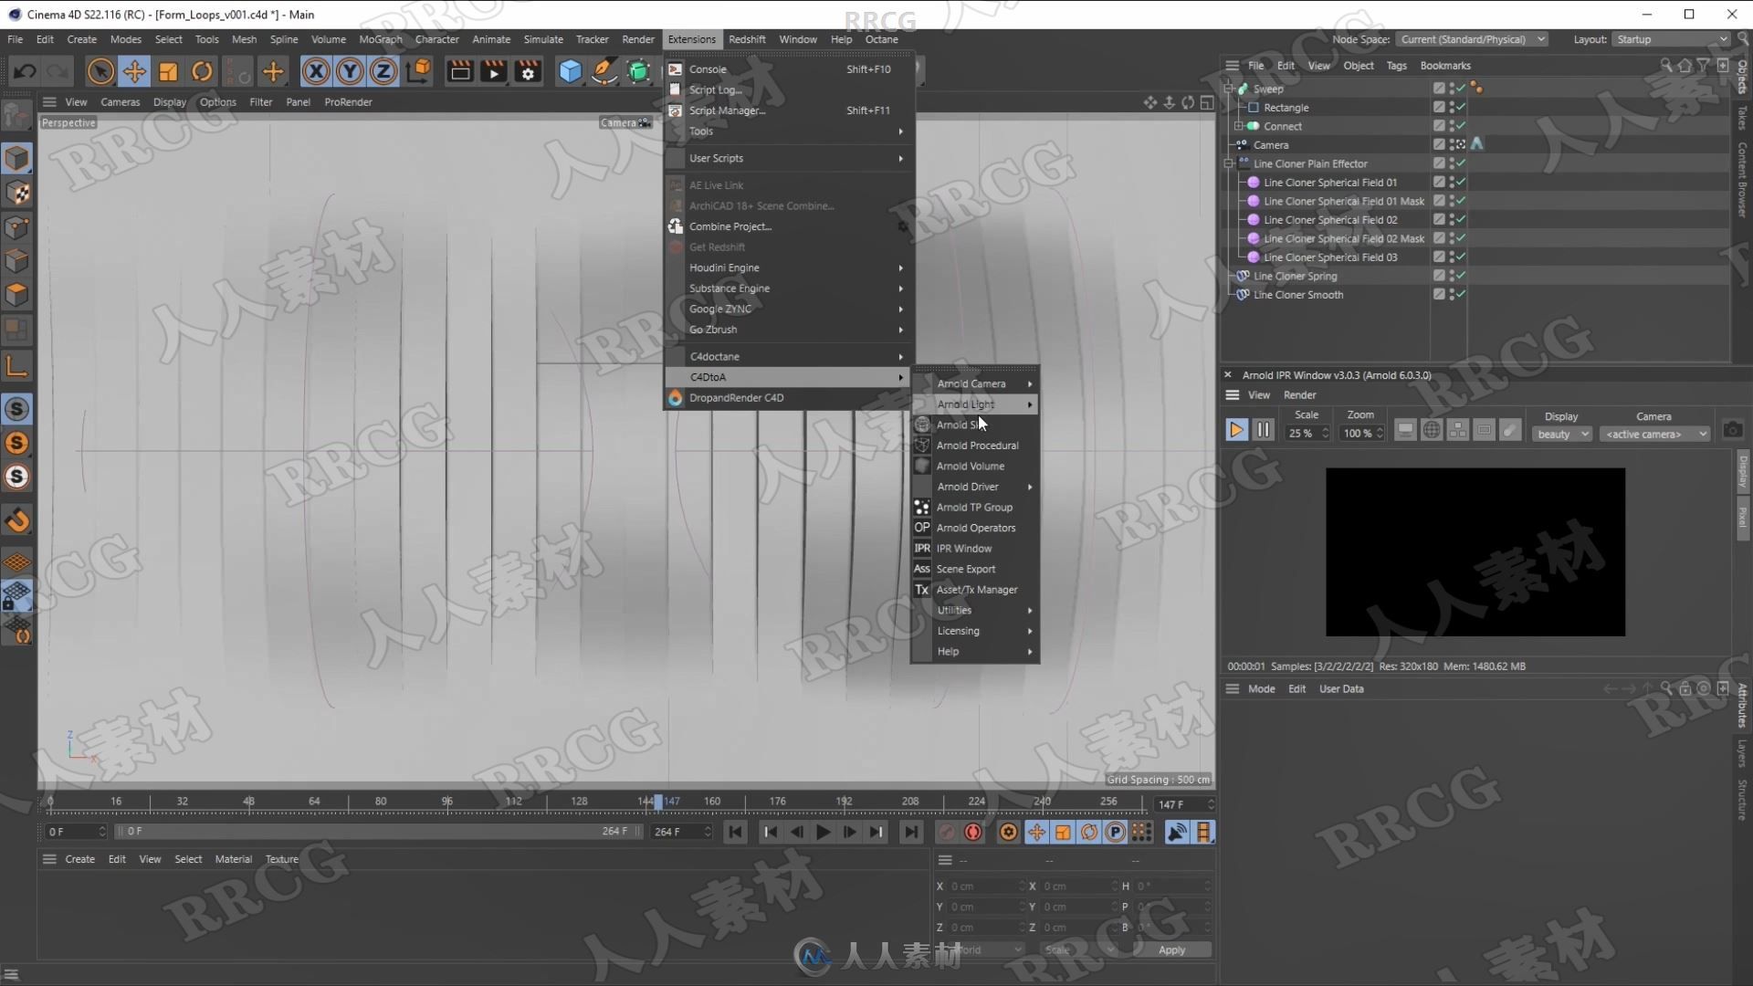Image resolution: width=1753 pixels, height=986 pixels.
Task: Open the Houdini Engine submenu
Action: tap(789, 267)
